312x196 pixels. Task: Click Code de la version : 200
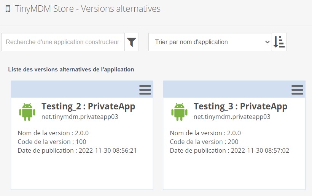pos(204,142)
